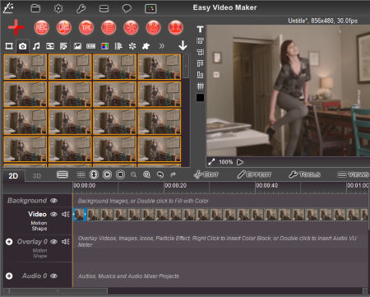Viewport: 370px width, 297px height.
Task: Open the speech bubble feedback icon
Action: 127,8
